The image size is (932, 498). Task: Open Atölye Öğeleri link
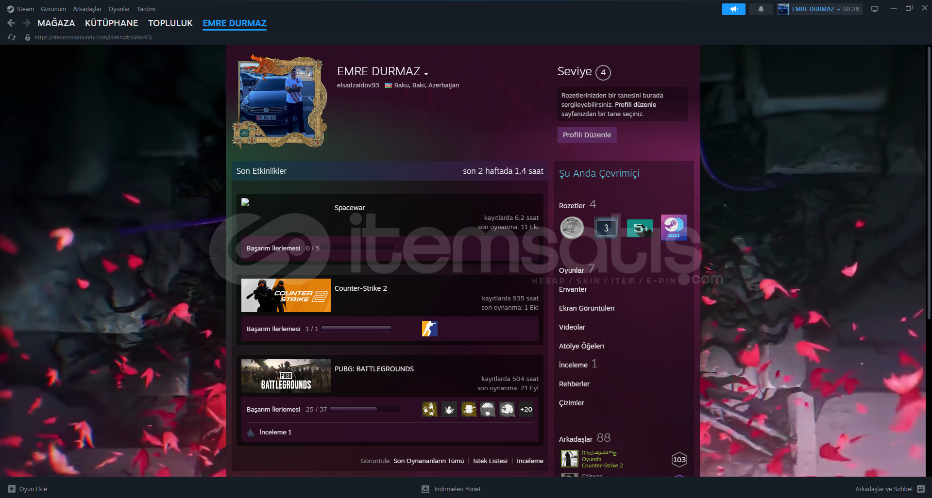pos(581,346)
